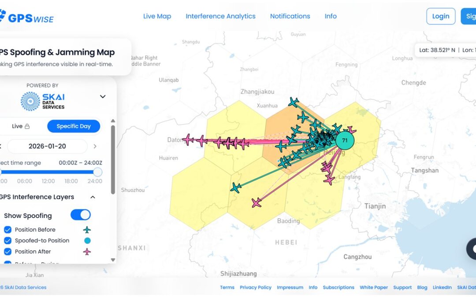The width and height of the screenshot is (476, 297).
Task: Click the lock icon beside Live
Action: coord(26,126)
